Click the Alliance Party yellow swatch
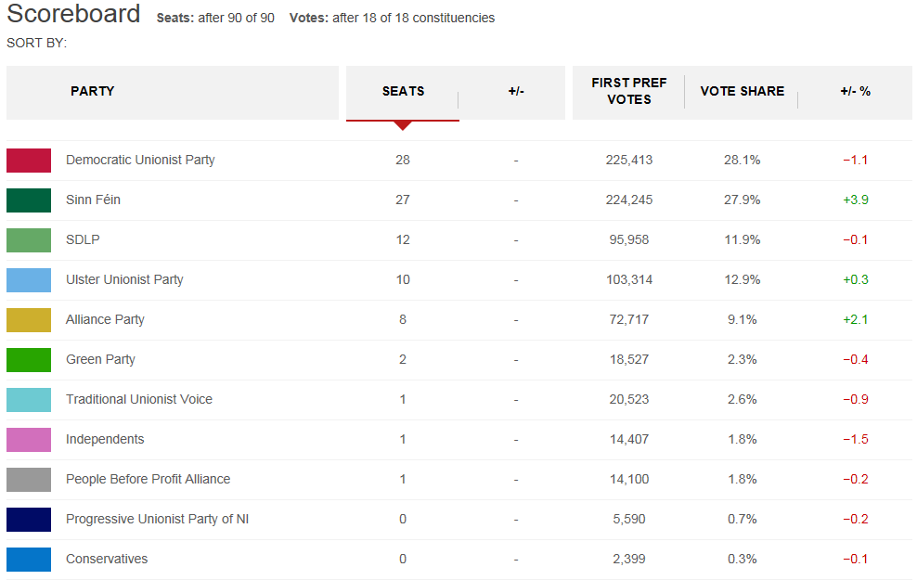Screen dimensions: 917x580 29,320
